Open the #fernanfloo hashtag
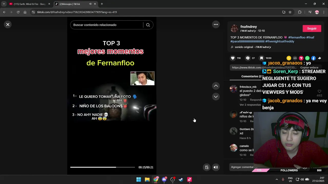Viewport: 328px width, 184px height. pyautogui.click(x=297, y=37)
